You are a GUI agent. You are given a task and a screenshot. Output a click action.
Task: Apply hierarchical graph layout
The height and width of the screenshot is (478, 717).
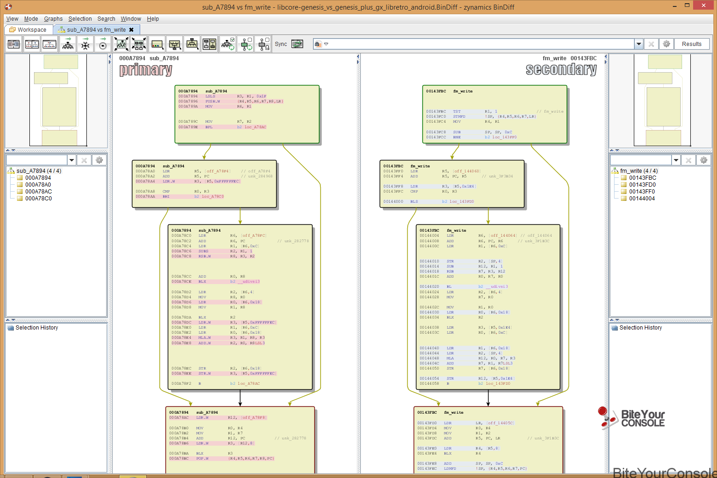68,44
